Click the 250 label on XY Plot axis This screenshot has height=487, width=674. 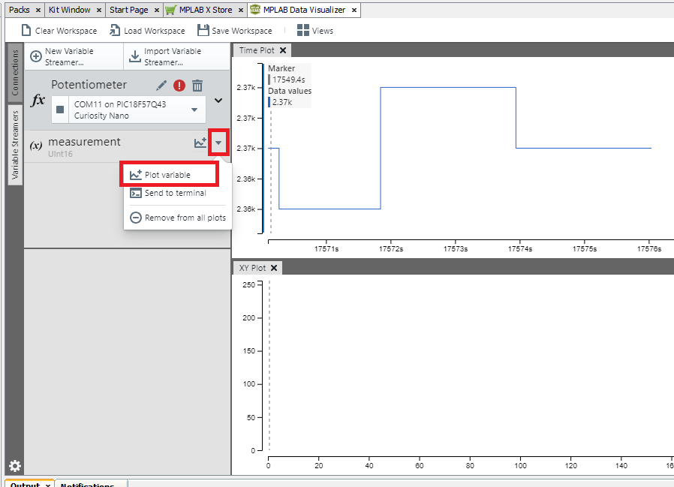tap(248, 284)
